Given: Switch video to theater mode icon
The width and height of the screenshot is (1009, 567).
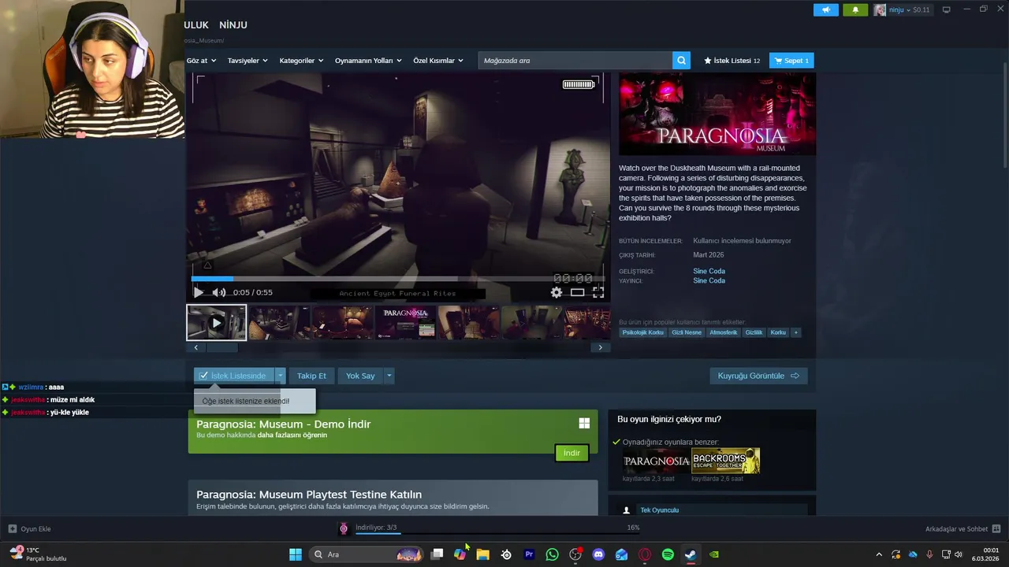Looking at the screenshot, I should 578,292.
